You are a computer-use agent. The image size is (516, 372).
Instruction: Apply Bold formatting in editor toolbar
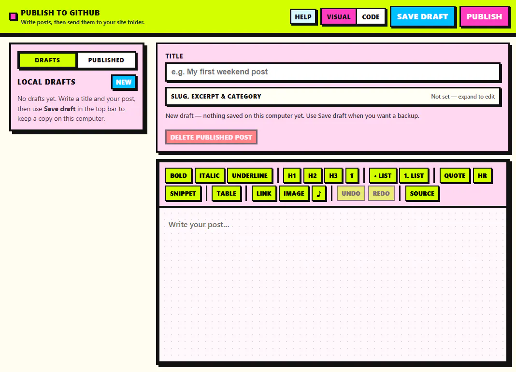(178, 175)
